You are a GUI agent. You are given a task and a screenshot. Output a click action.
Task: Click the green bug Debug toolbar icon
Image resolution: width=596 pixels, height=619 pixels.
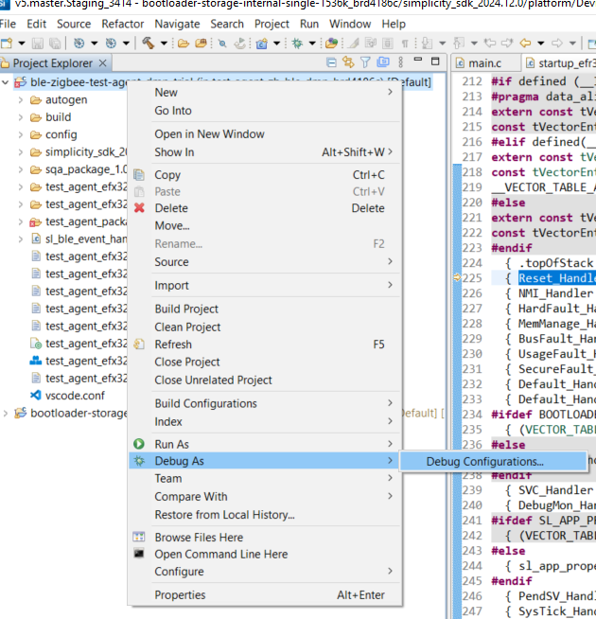click(x=297, y=43)
